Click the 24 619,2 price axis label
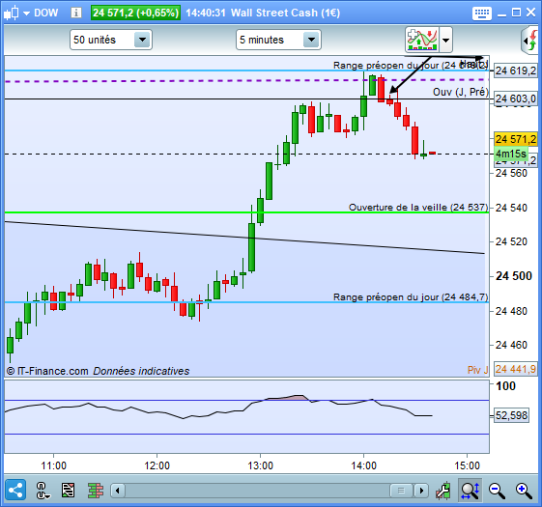The height and width of the screenshot is (507, 542). [515, 70]
